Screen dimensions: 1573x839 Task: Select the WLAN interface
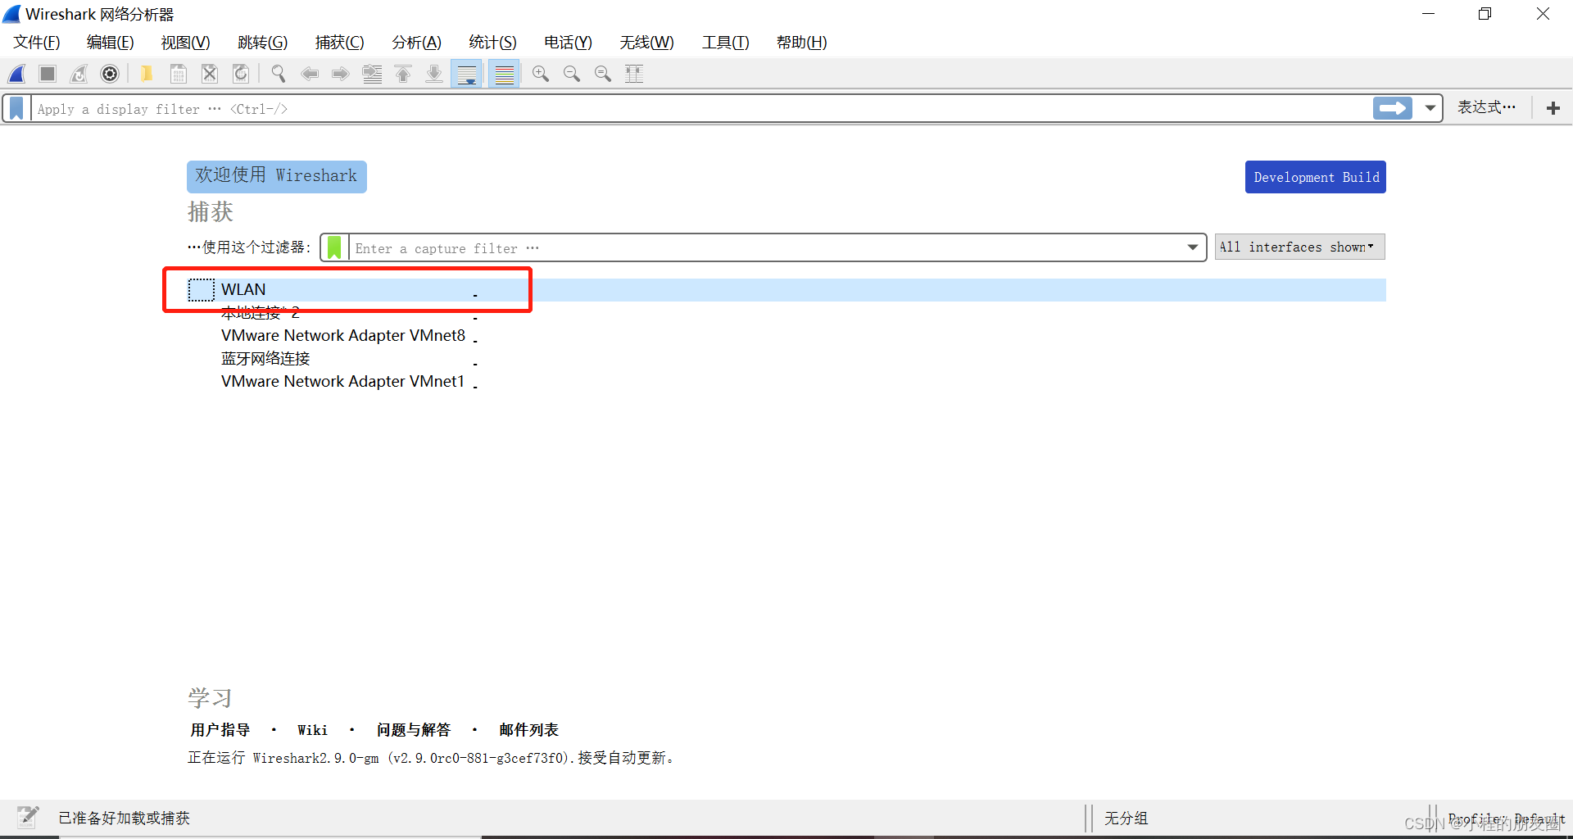click(786, 290)
